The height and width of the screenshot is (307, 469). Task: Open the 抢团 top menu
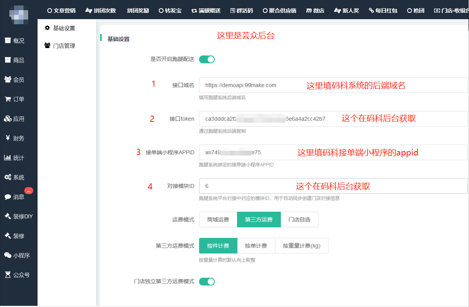click(416, 11)
